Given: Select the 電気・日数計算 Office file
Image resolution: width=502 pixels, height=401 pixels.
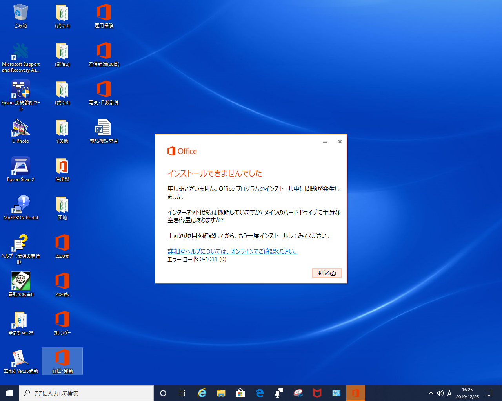Looking at the screenshot, I should [104, 93].
